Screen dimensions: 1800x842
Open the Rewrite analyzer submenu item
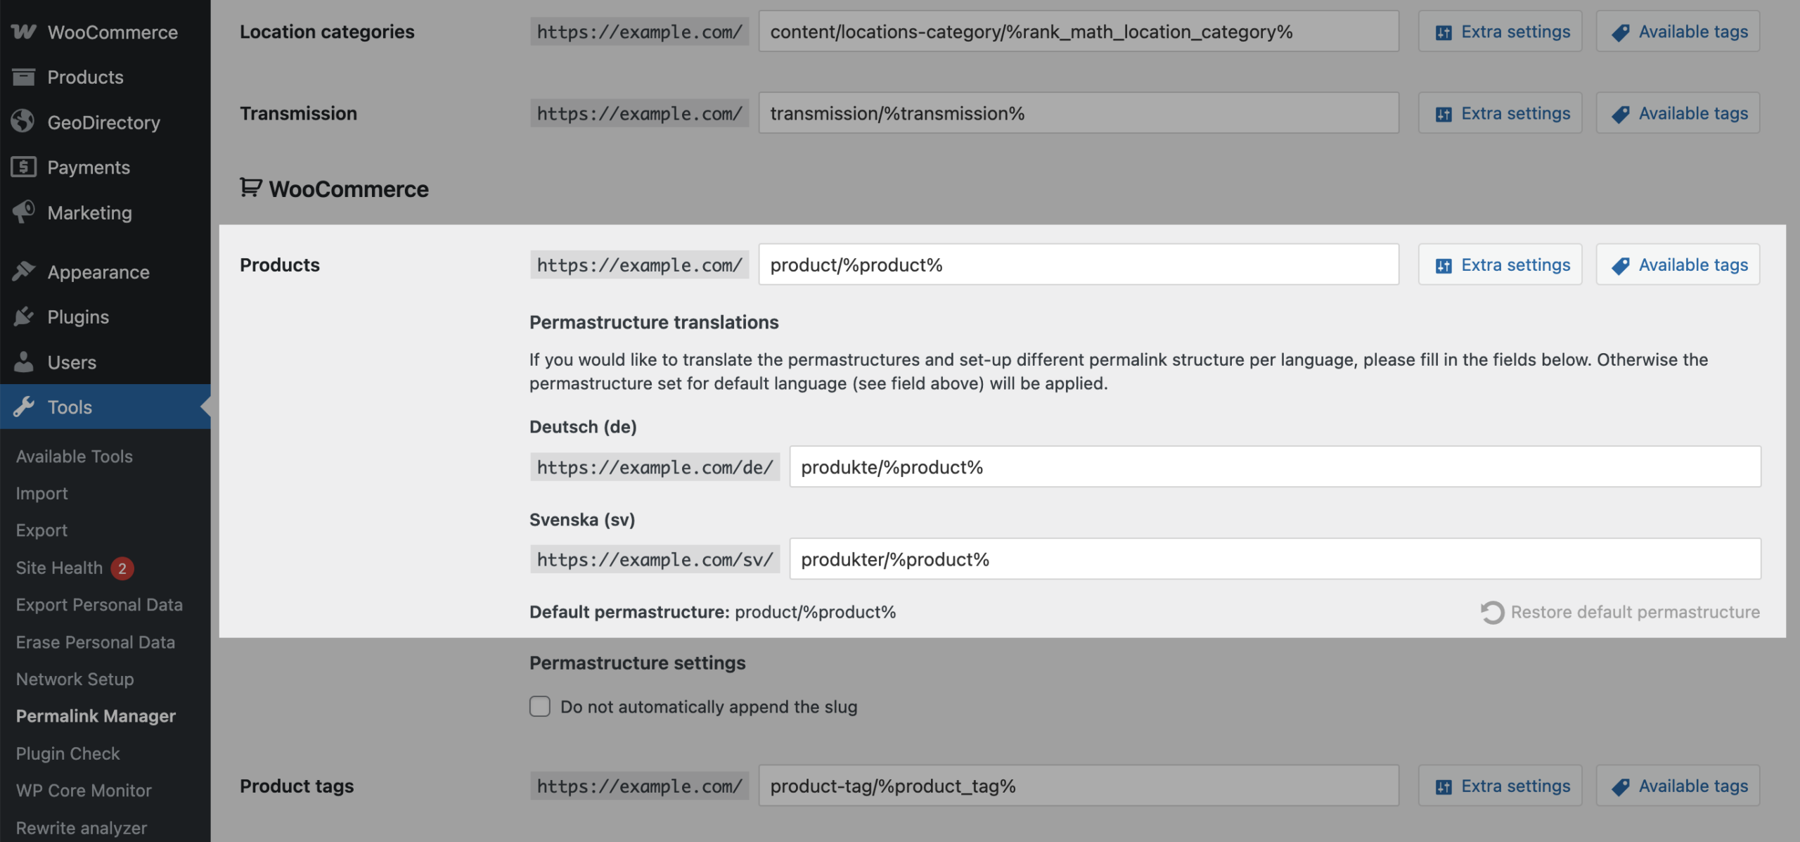[82, 827]
